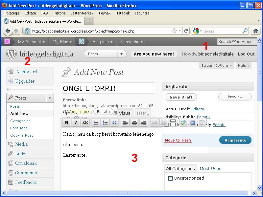Insert a bulleted list
This screenshot has width=263, height=197.
pyautogui.click(x=96, y=123)
